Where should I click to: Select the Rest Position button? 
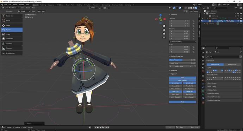click(x=232, y=64)
